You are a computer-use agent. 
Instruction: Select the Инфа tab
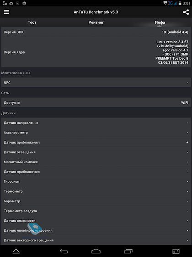click(x=160, y=22)
